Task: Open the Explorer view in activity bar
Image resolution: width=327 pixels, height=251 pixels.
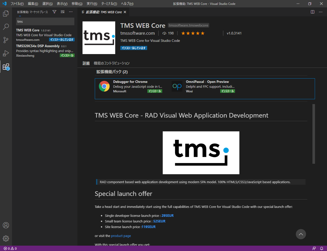Action: point(6,14)
